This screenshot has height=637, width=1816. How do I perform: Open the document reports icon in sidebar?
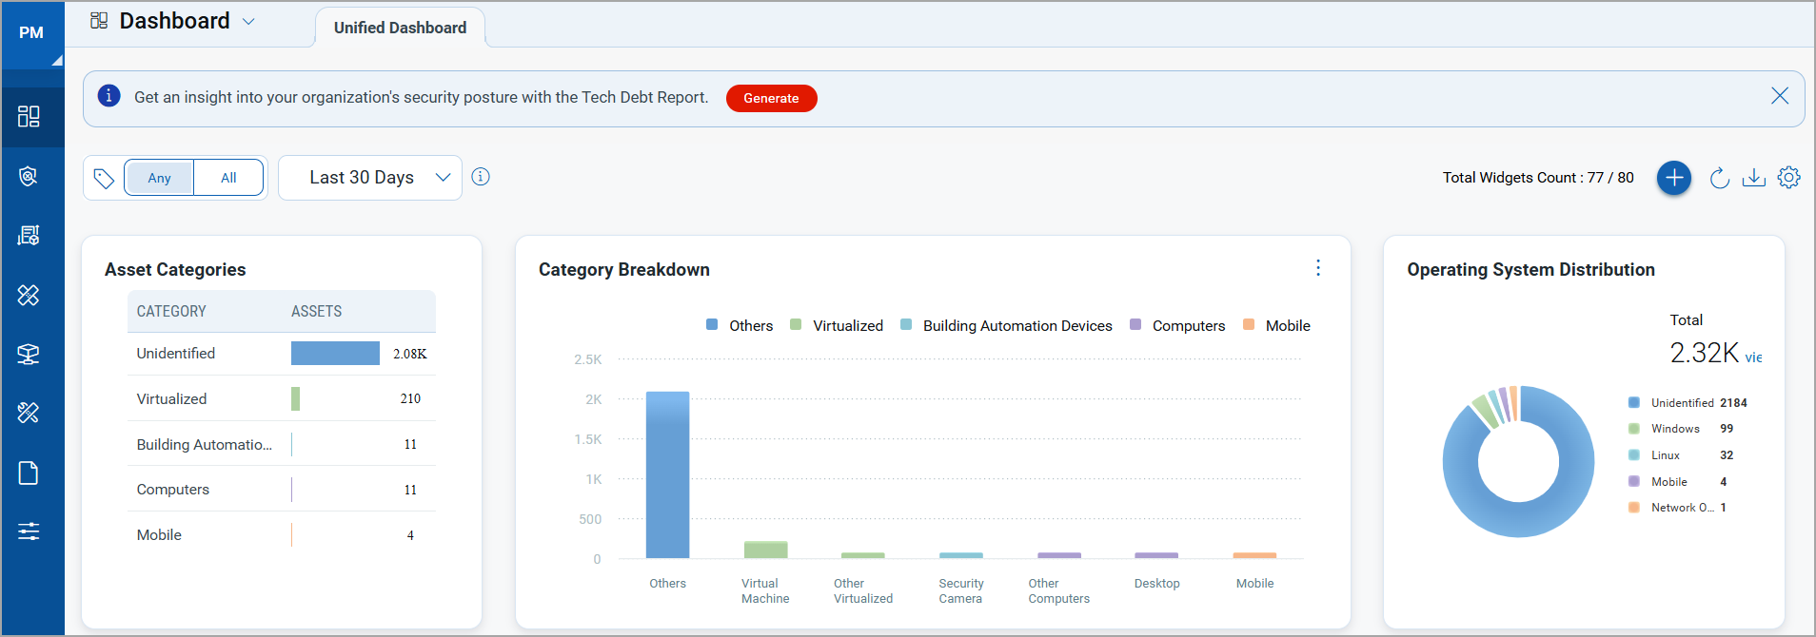point(29,473)
